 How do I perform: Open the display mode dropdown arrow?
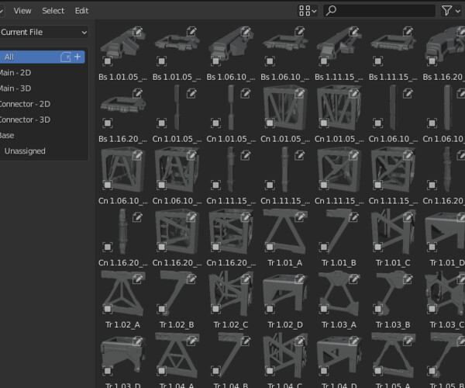[315, 12]
